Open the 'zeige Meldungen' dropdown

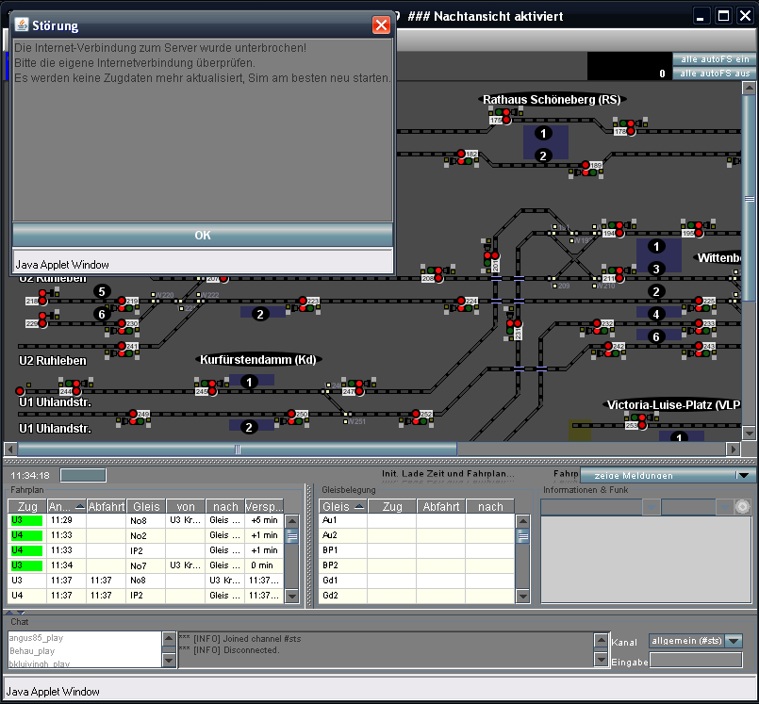(x=668, y=476)
